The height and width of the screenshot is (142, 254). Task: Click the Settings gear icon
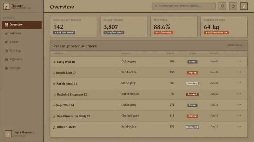pos(6,68)
